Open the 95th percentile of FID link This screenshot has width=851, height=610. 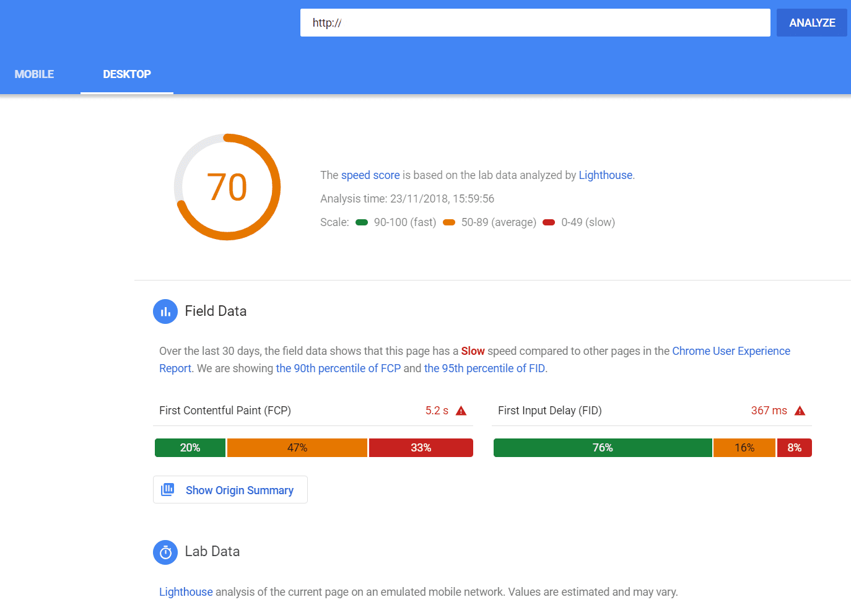pyautogui.click(x=484, y=368)
